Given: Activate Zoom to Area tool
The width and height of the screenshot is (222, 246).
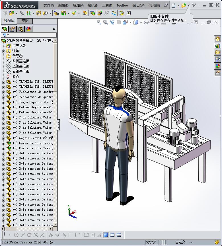Looking at the screenshot, I should pos(106,22).
